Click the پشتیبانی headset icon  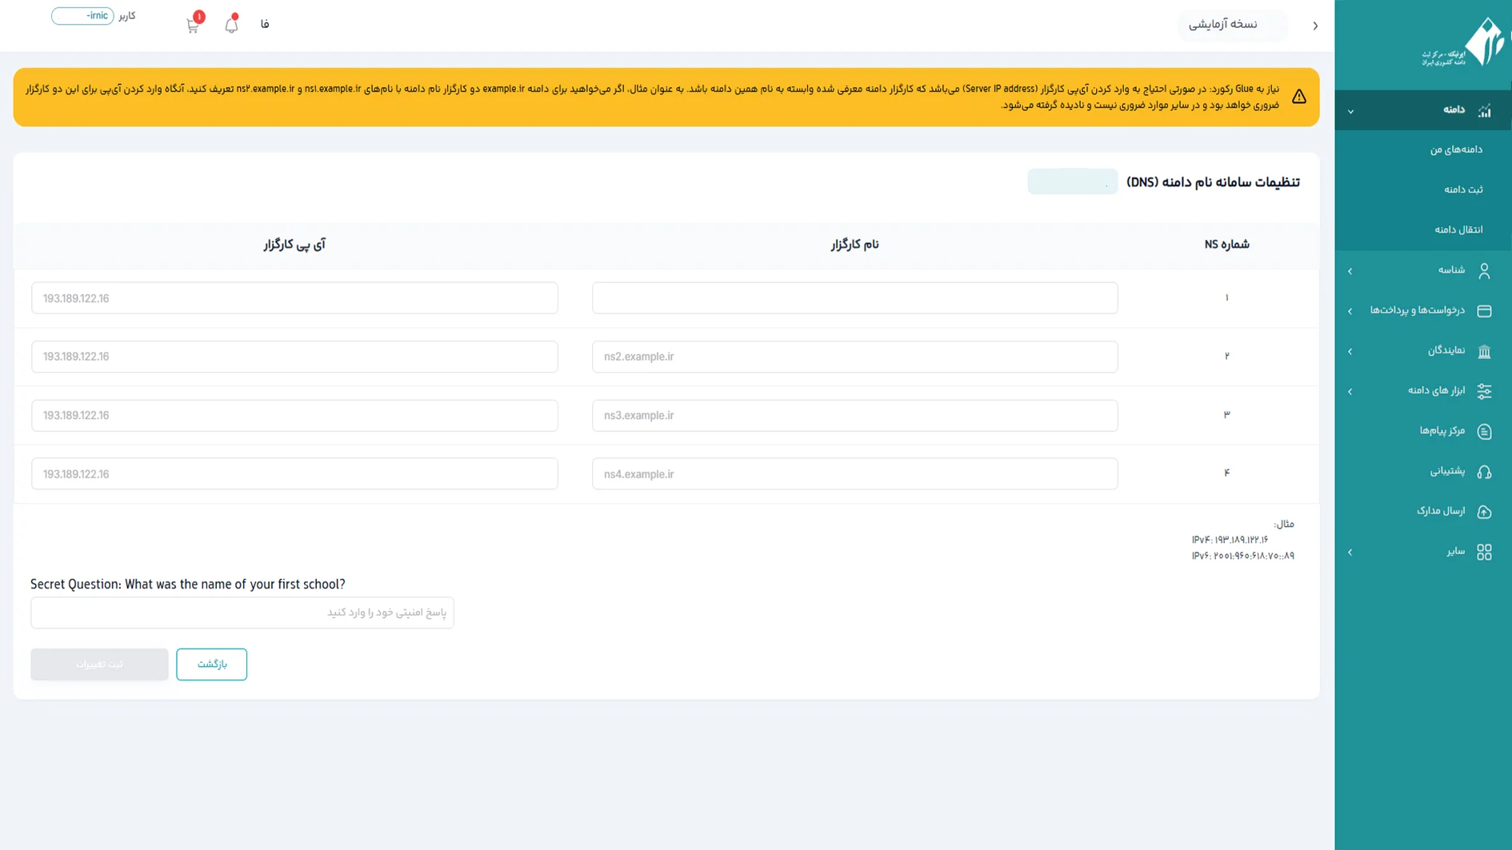pos(1484,472)
